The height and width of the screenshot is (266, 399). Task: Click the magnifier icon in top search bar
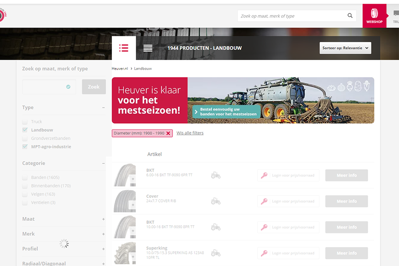pos(350,16)
